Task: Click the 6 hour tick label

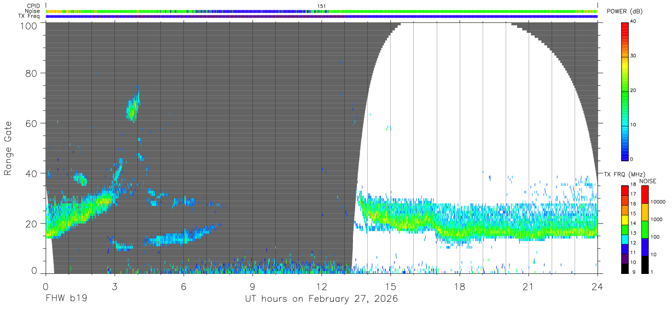Action: pos(184,286)
